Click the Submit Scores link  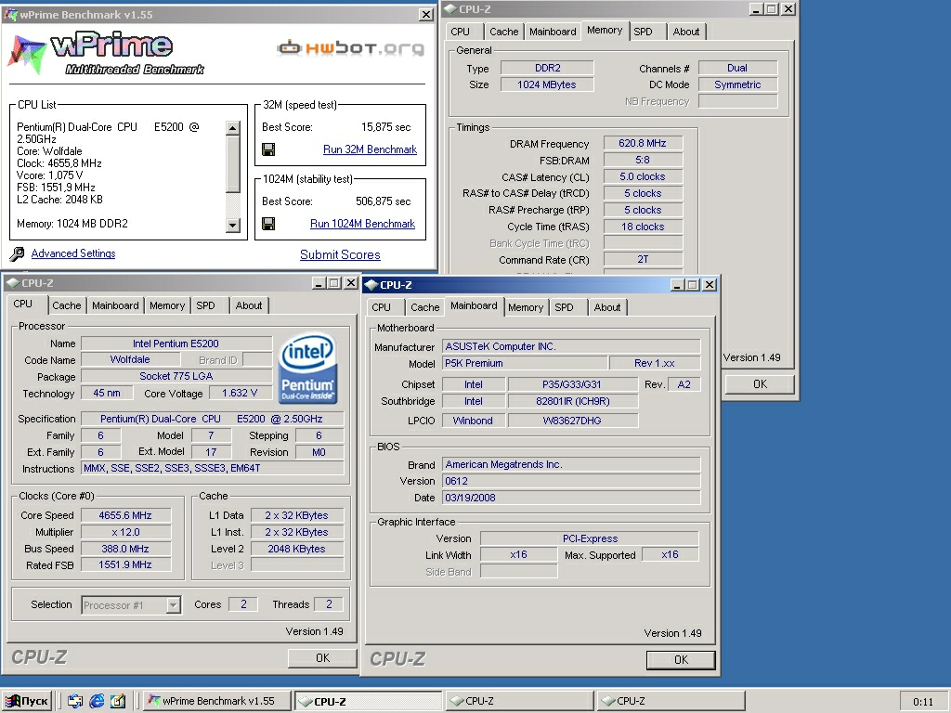click(340, 254)
